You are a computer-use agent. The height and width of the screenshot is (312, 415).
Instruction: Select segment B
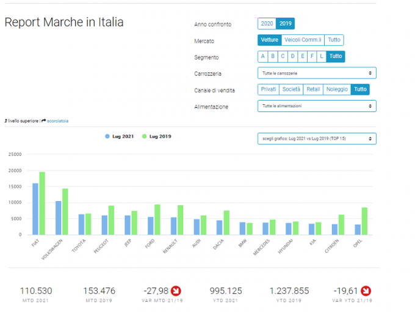[273, 56]
